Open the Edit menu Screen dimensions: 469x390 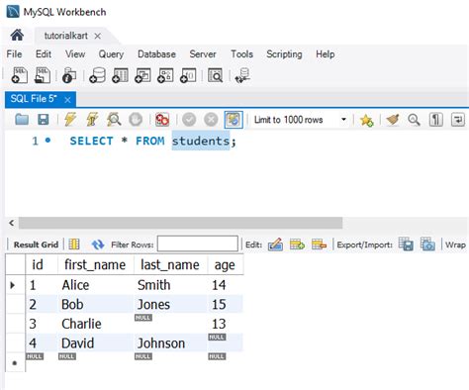[x=44, y=53]
